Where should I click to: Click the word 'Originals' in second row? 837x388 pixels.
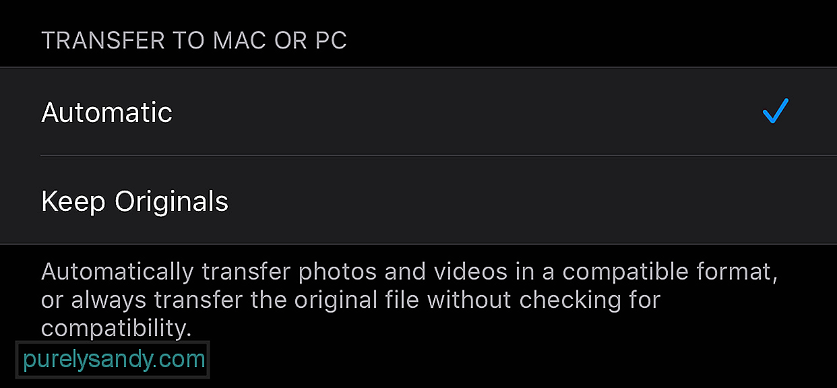171,201
